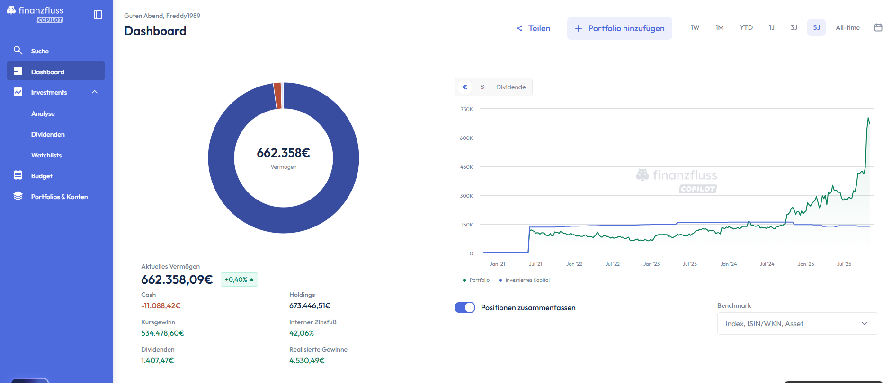Click the Budget list icon
The image size is (892, 383).
18,175
